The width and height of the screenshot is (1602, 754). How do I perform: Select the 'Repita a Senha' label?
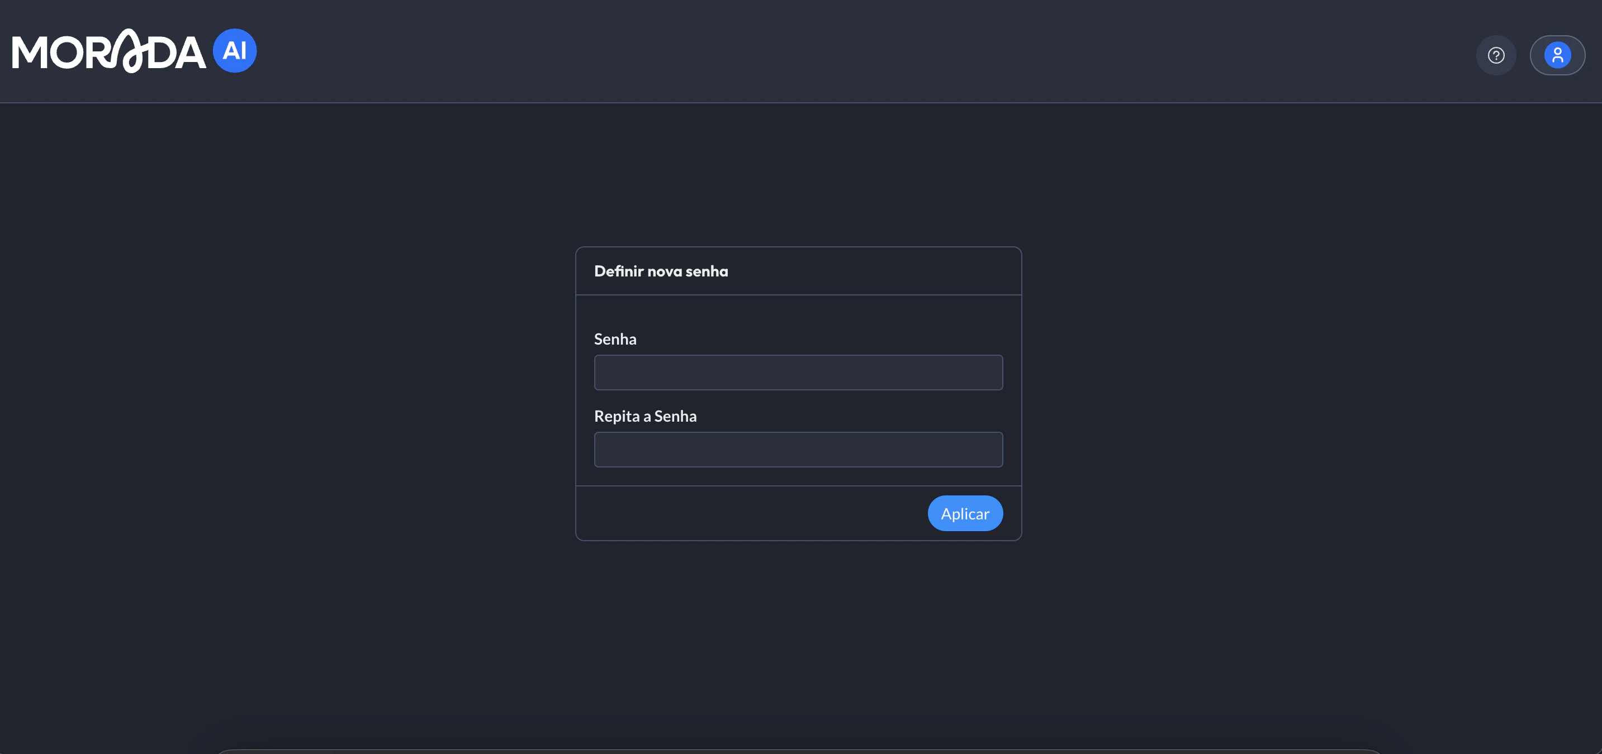coord(645,416)
